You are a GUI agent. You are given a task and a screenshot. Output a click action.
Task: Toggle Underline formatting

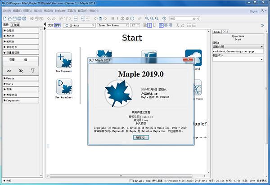[154, 25]
